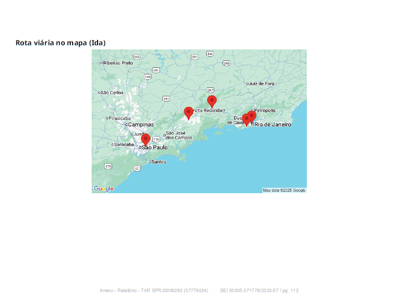Click the Santos city label
Viewport: 398px width, 305px height.
158,162
